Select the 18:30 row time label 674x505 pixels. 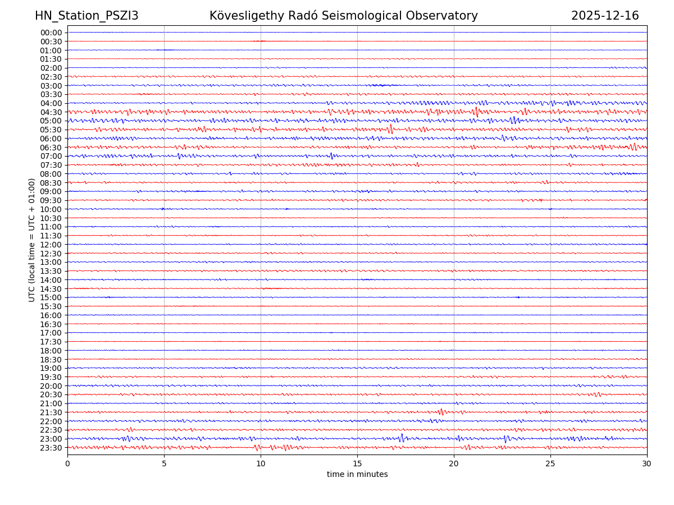point(51,360)
